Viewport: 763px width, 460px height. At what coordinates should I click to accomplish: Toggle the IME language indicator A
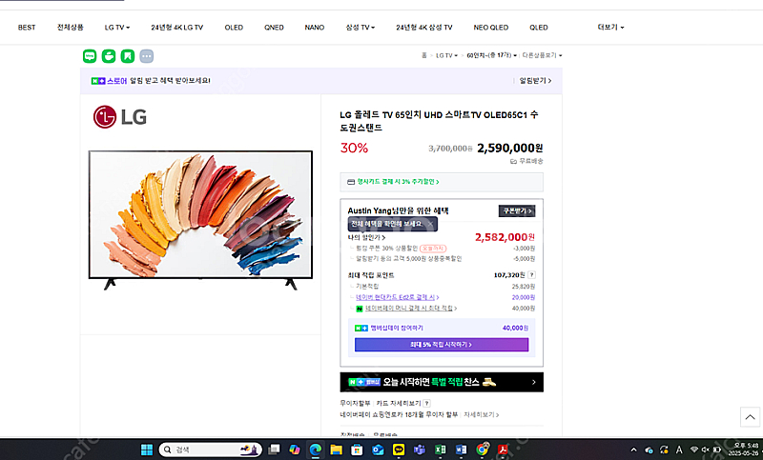coord(679,450)
